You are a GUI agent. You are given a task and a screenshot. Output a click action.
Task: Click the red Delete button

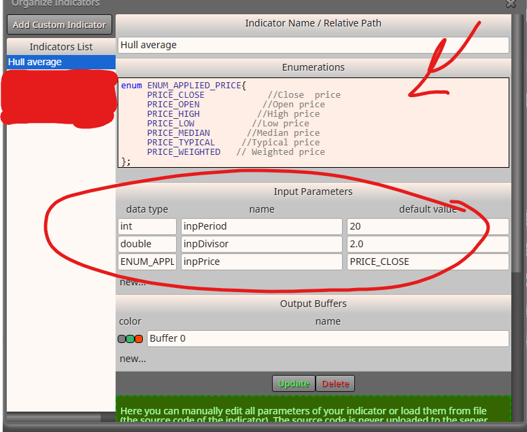click(x=335, y=384)
